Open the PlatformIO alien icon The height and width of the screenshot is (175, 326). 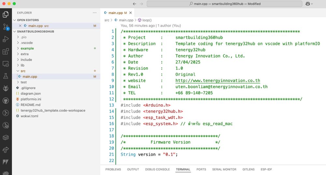(6, 88)
